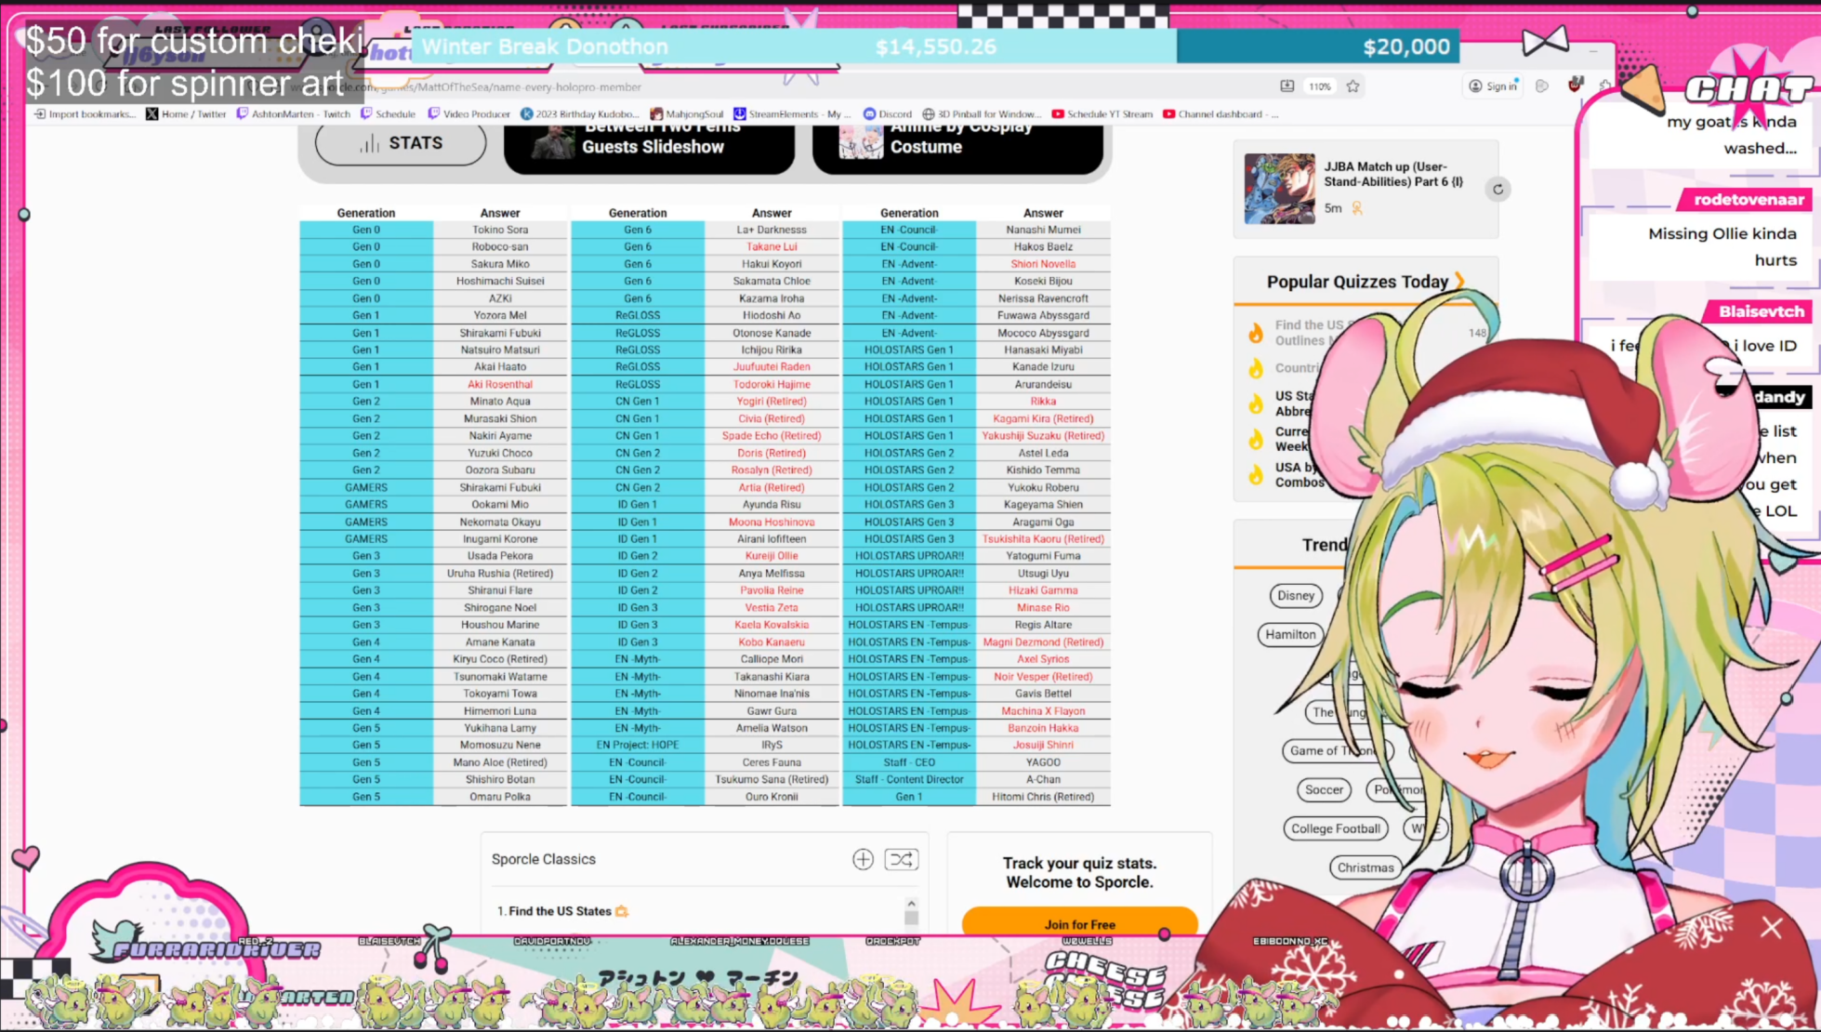Open JJBA Match up quiz thumbnail
Screen dimensions: 1821x1032
1279,190
